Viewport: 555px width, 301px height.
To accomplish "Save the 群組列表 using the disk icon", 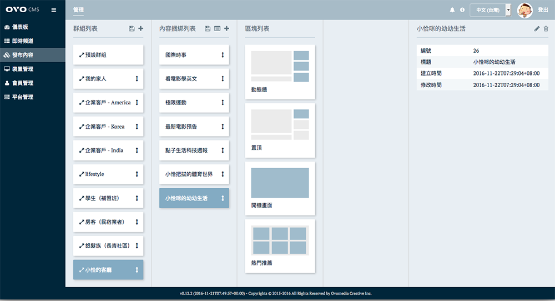I will click(132, 28).
